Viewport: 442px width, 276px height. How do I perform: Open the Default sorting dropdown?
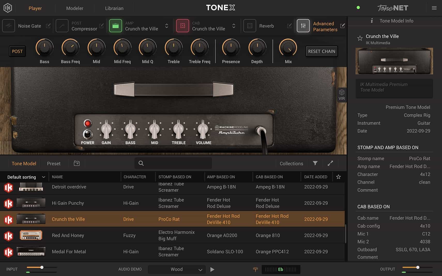tap(26, 177)
